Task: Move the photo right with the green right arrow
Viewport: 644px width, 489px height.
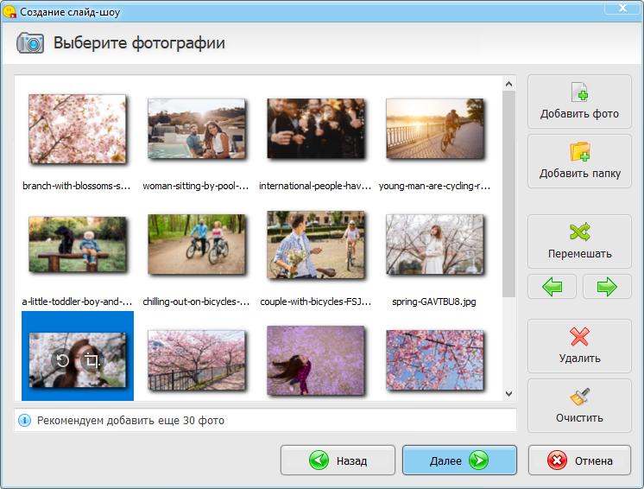Action: pos(607,287)
